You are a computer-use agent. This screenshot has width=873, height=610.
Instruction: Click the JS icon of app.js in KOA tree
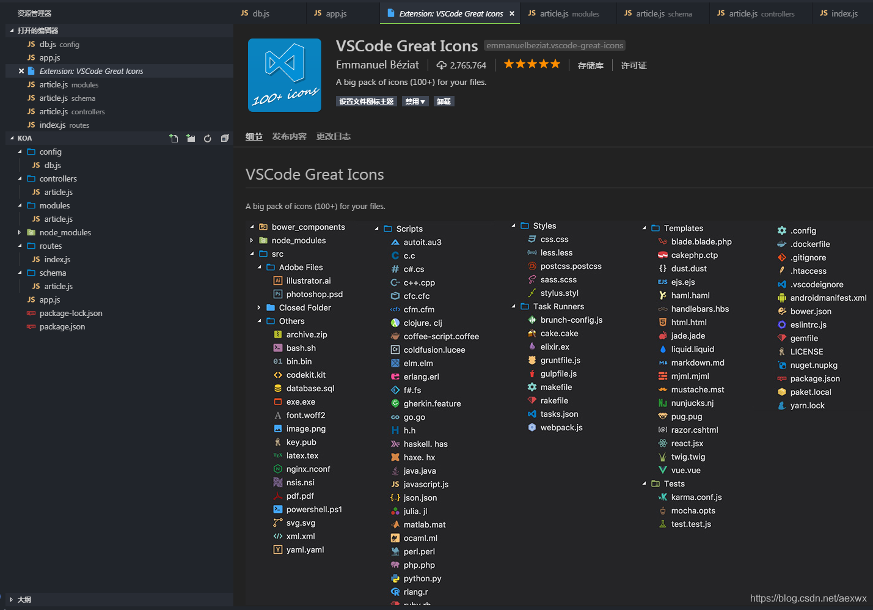[x=31, y=299]
